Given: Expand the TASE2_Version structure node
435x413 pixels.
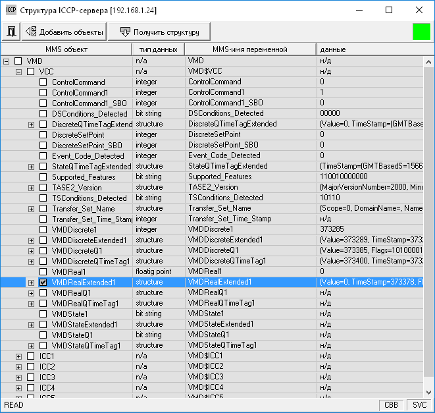Looking at the screenshot, I should click(32, 188).
